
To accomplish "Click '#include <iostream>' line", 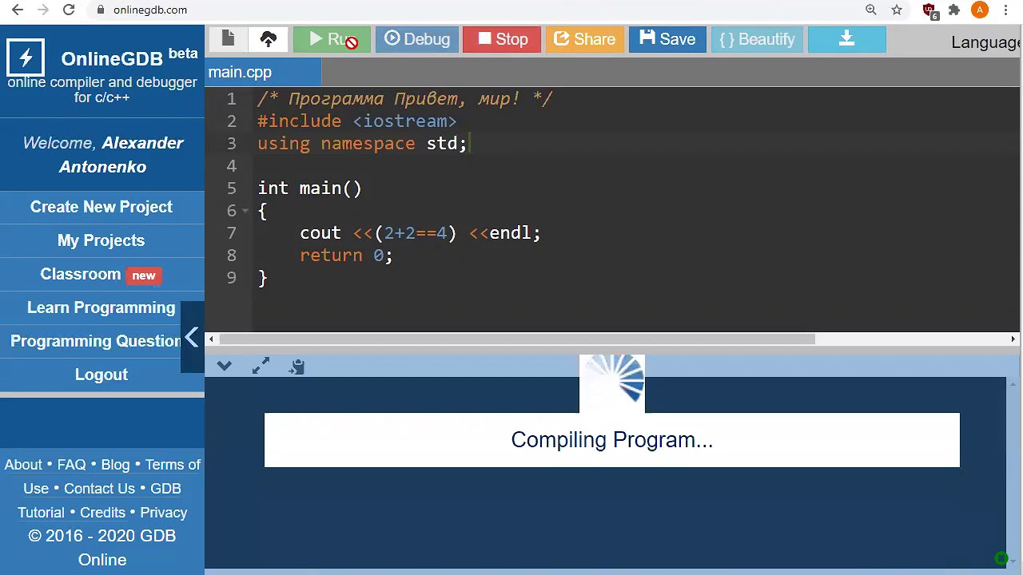I will tap(356, 121).
